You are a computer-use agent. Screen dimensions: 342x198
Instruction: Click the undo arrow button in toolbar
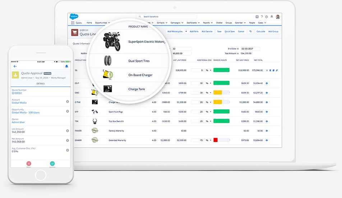click(250, 32)
